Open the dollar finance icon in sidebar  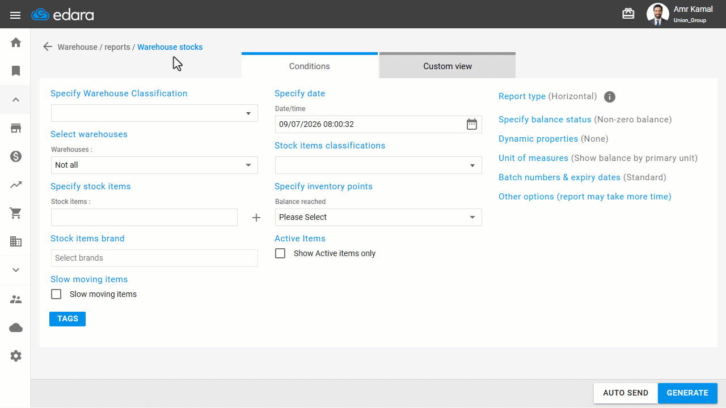tap(16, 156)
